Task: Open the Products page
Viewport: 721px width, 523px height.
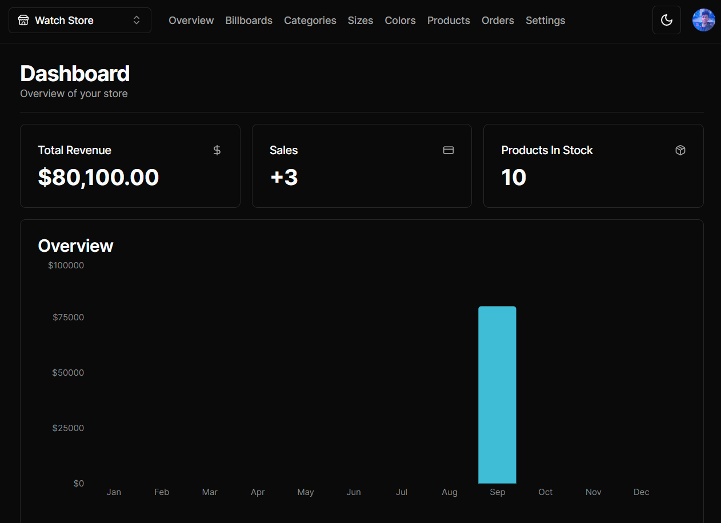Action: tap(448, 21)
